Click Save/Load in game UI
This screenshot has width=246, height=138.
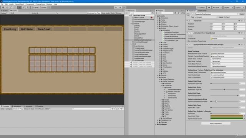(x=44, y=29)
